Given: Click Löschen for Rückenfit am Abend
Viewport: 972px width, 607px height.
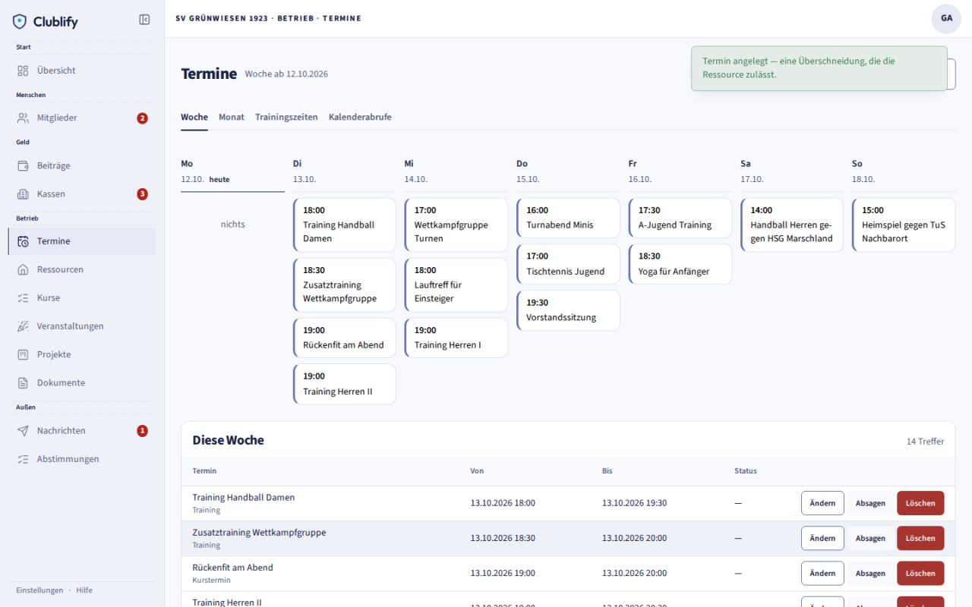Looking at the screenshot, I should point(920,574).
